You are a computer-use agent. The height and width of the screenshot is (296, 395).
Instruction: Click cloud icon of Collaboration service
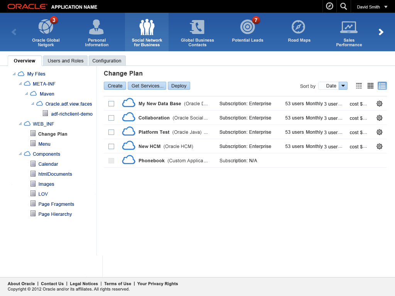pos(128,118)
